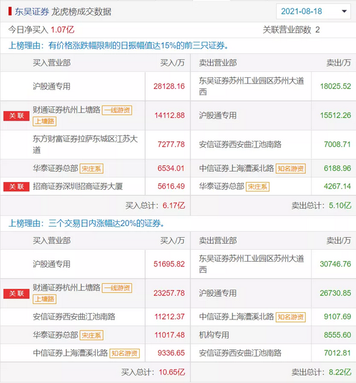
Task: Open 东吴证券苏州工业园区苏州大道西 selling 30746.76
Action: click(x=251, y=264)
